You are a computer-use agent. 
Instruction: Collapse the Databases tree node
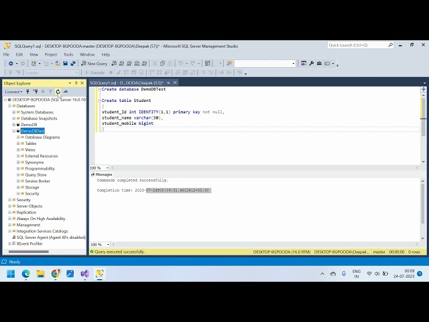(9, 106)
